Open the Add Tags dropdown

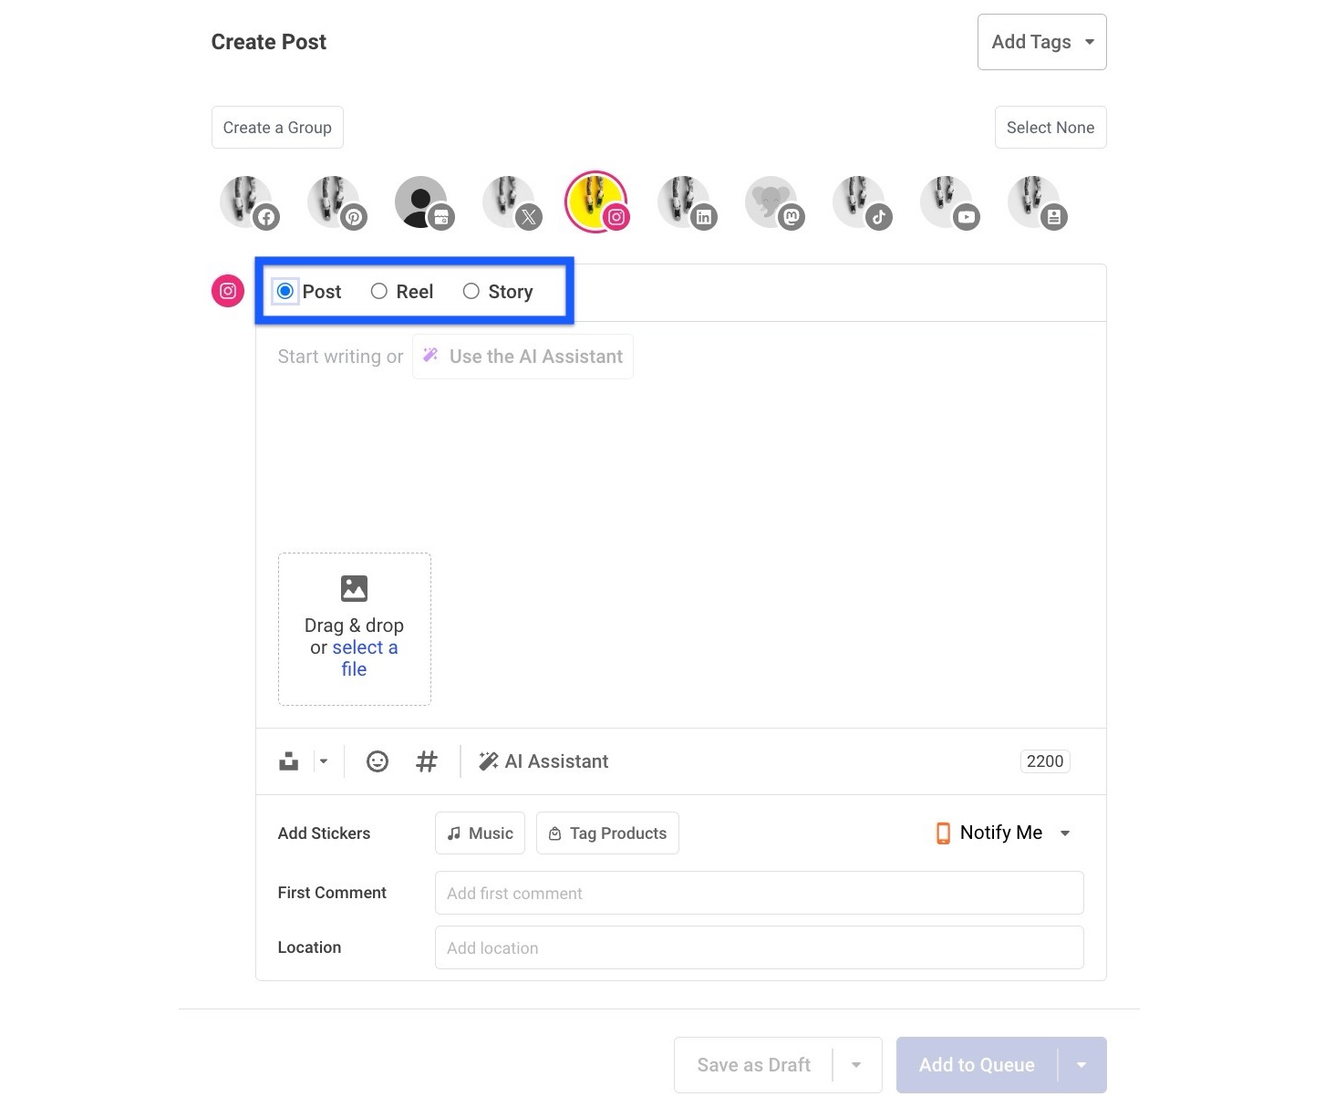point(1041,42)
